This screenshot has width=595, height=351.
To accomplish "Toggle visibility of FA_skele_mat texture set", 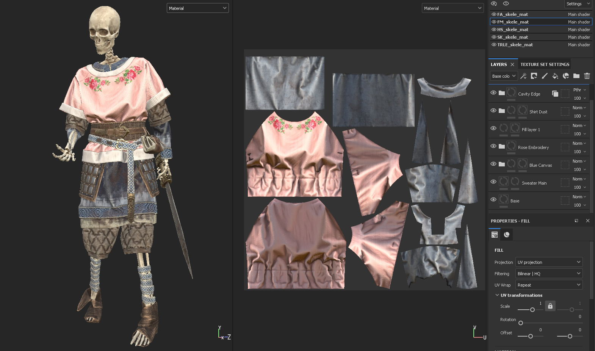I will coord(494,14).
